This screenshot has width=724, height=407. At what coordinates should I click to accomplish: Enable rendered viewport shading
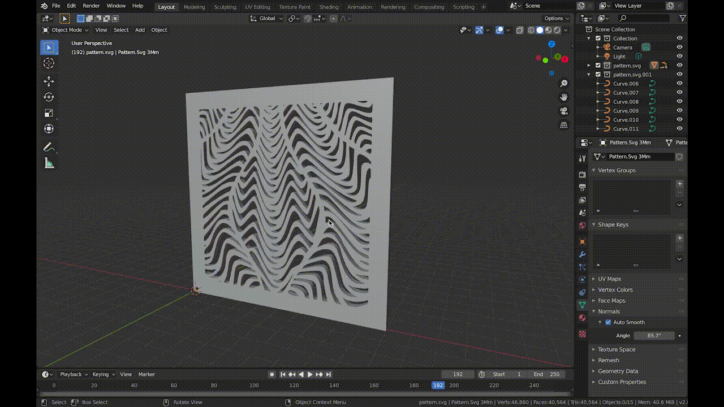[x=558, y=30]
